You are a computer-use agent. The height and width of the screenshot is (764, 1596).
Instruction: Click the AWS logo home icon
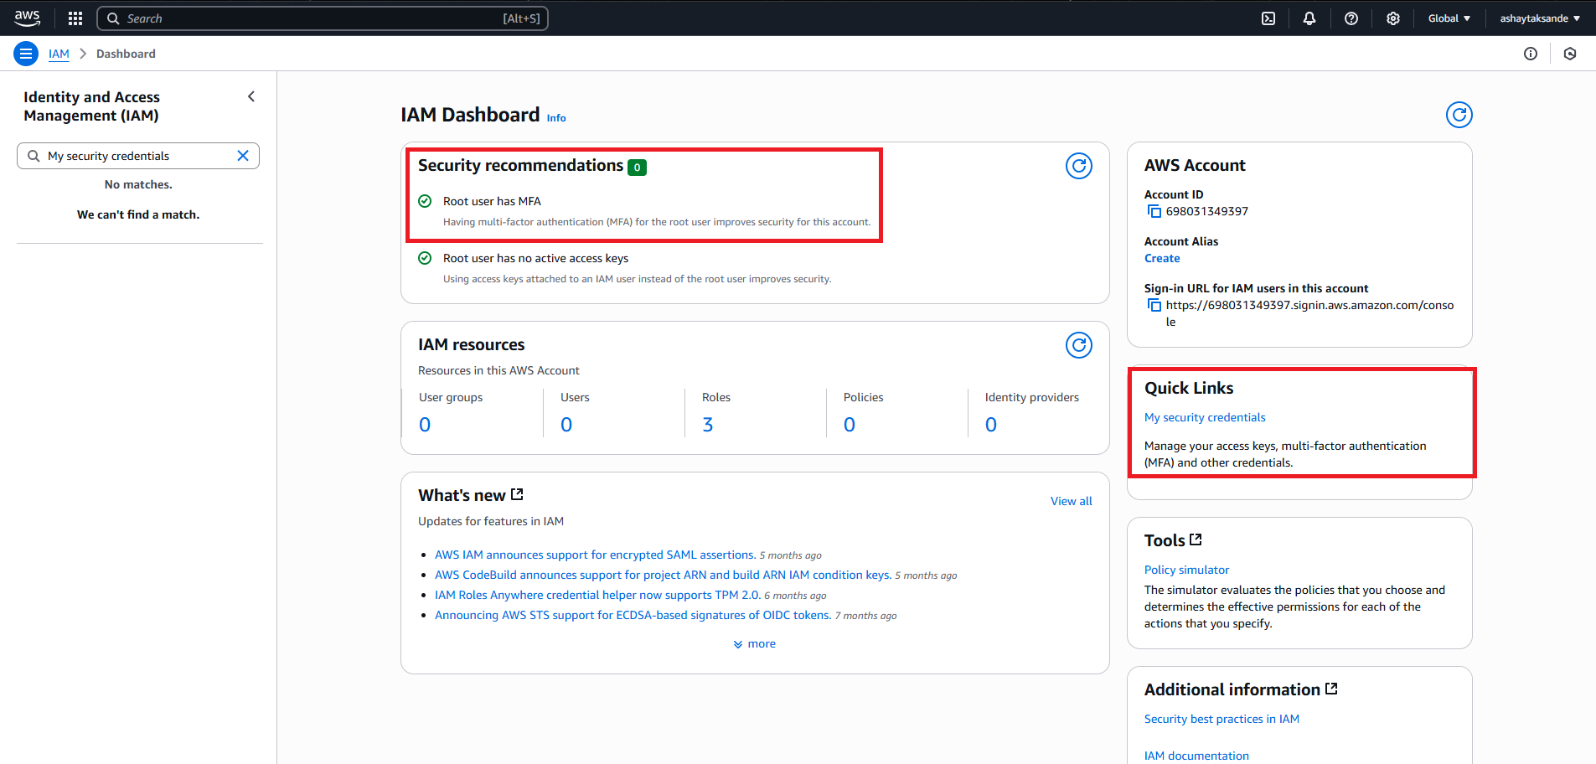point(27,18)
